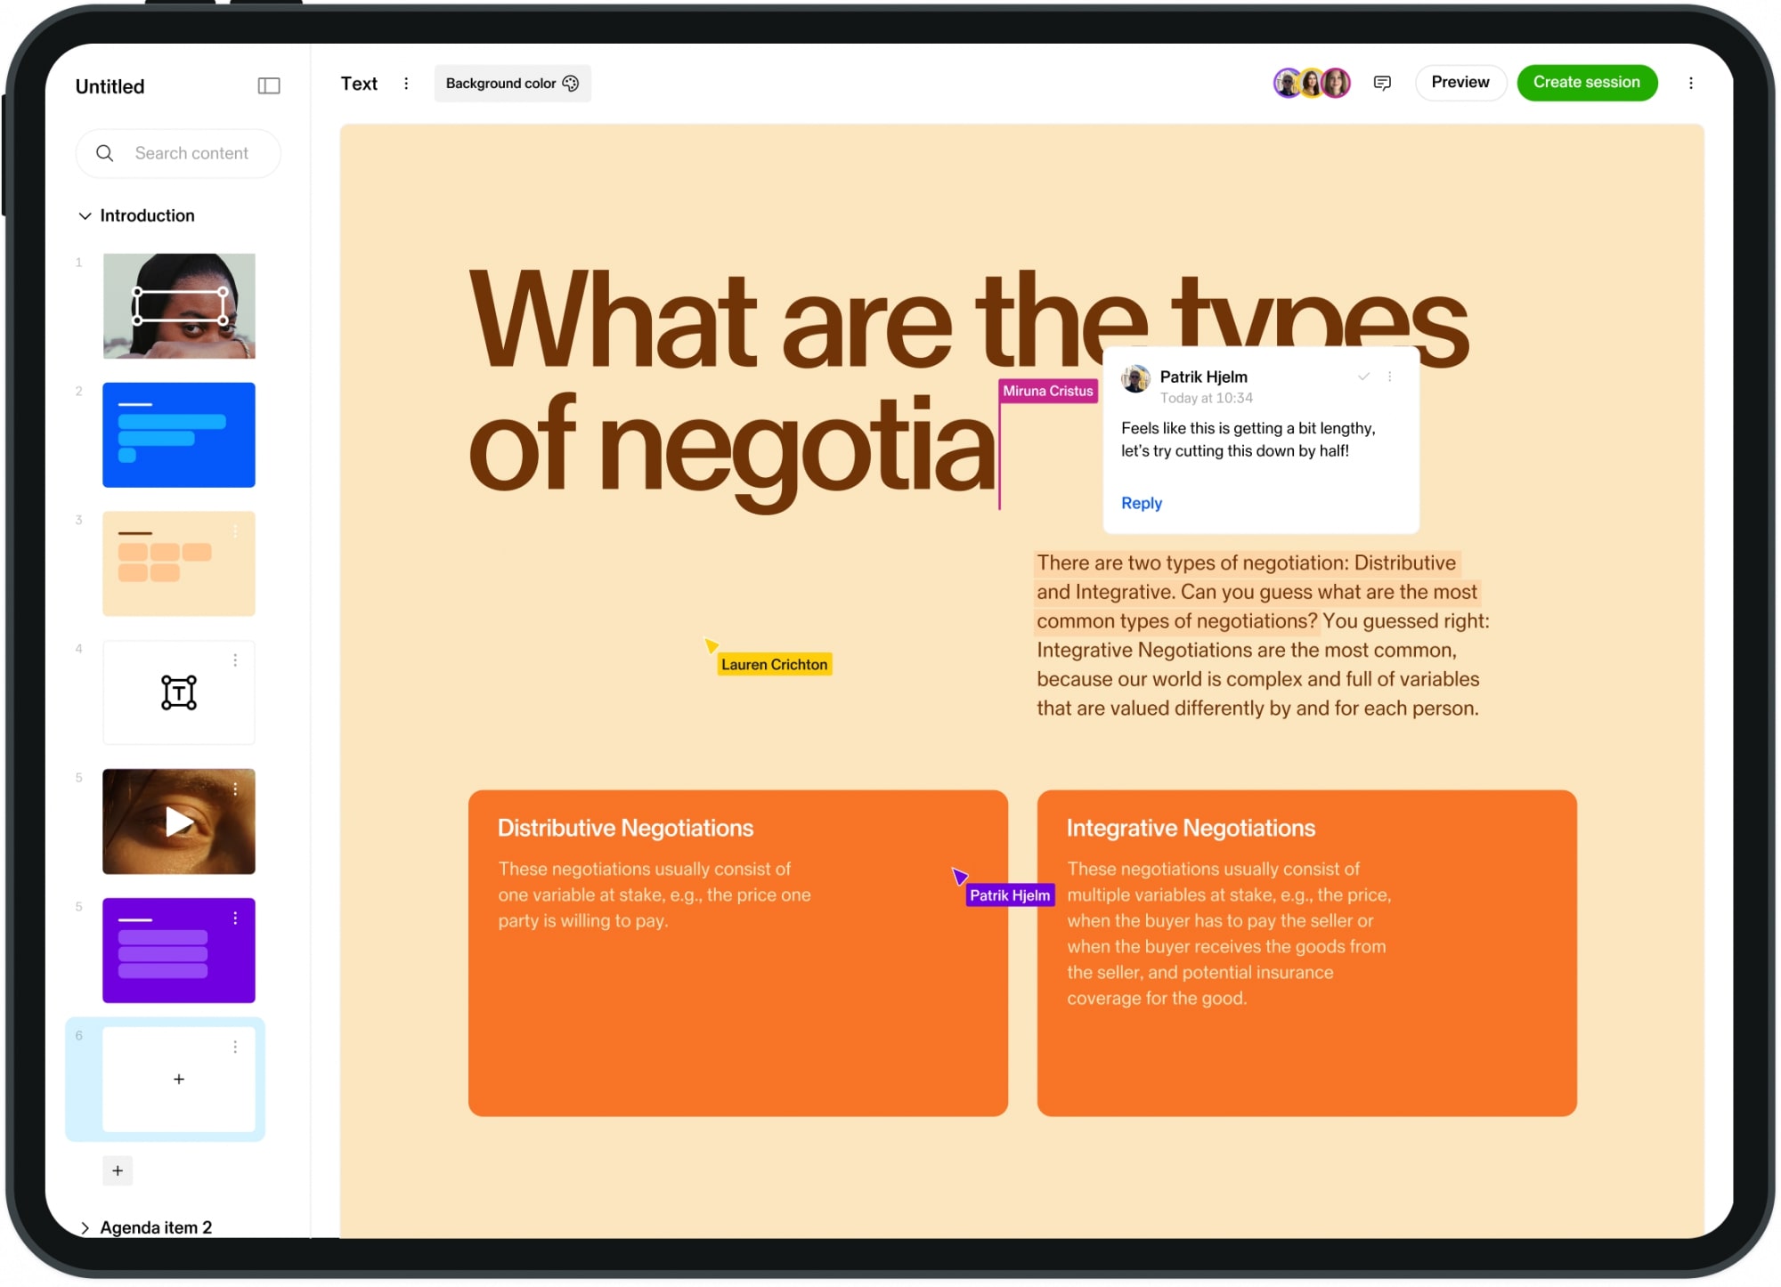Select text frame slide 4 thumbnail

pos(179,692)
